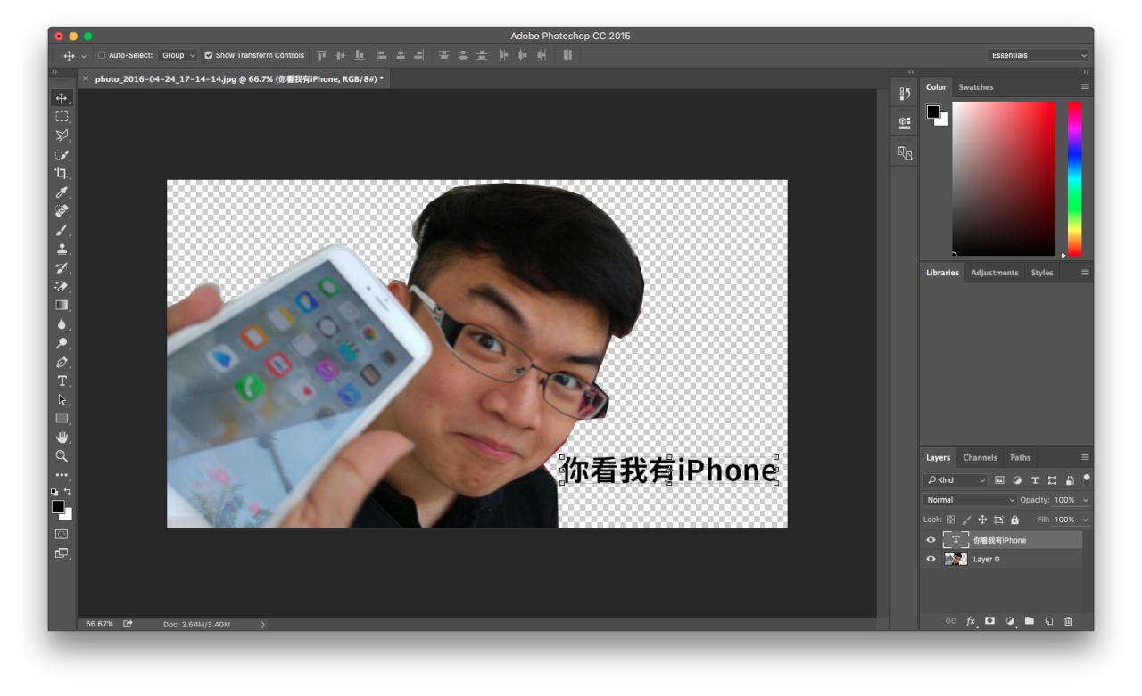This screenshot has height=696, width=1142.
Task: Select the Eraser tool
Action: 62,286
